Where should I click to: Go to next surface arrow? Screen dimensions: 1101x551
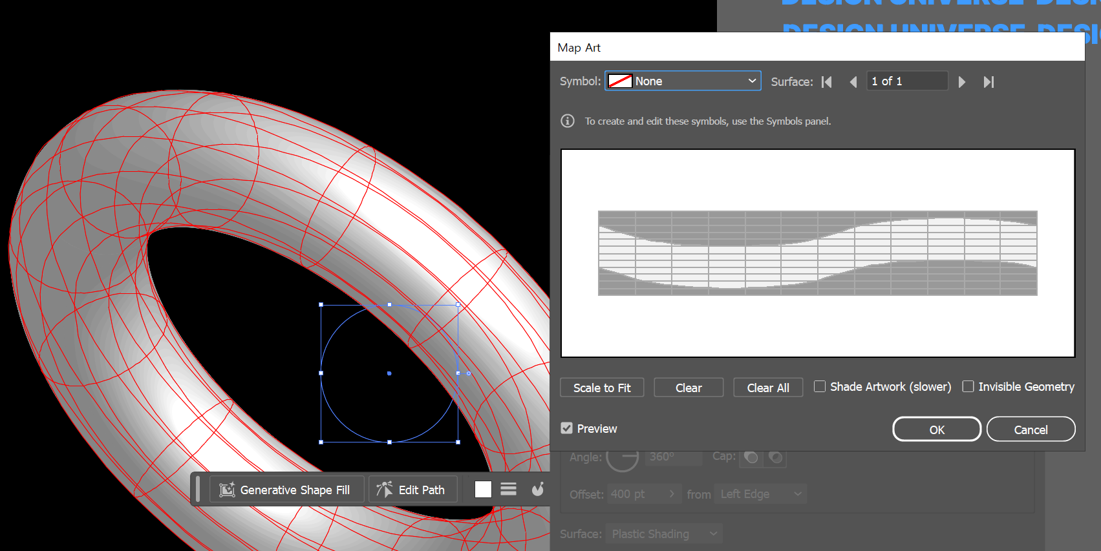tap(962, 82)
